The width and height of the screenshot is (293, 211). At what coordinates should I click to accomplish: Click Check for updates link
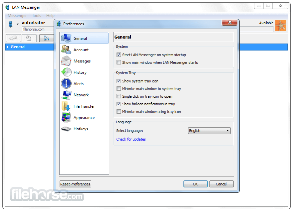(131, 139)
